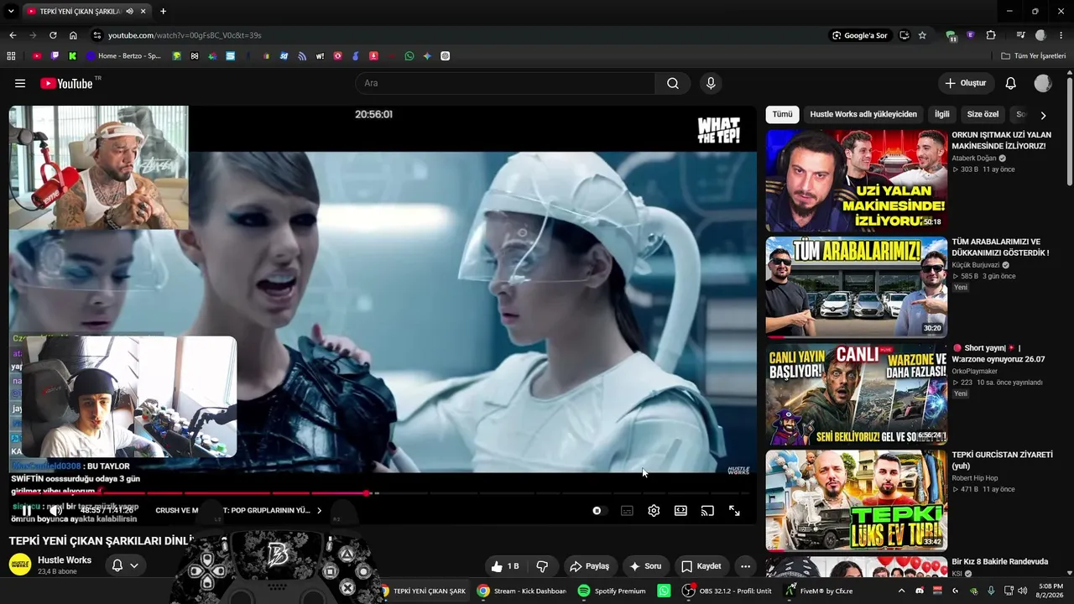Expand the video chapter list
This screenshot has width=1074, height=604.
point(319,510)
